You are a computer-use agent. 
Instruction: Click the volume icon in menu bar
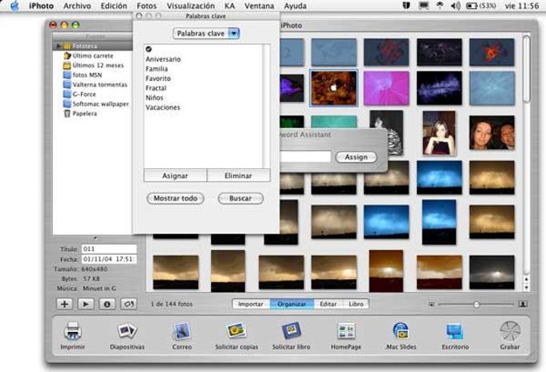(x=455, y=6)
